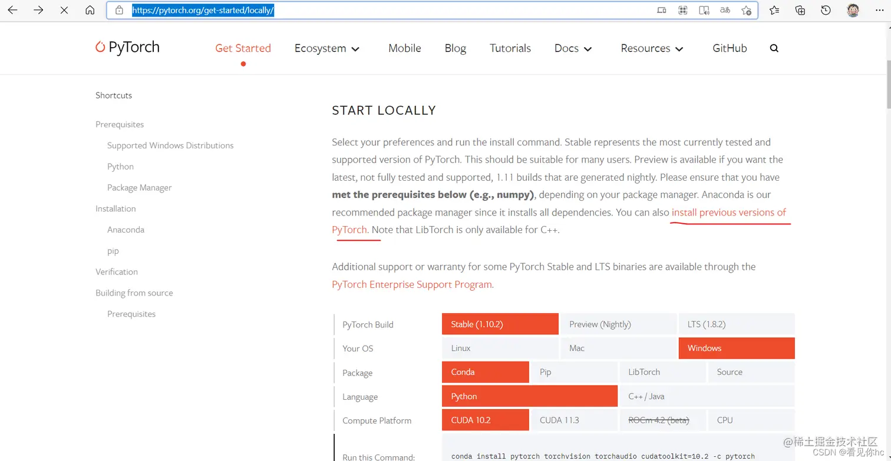
Task: Add this page to favorites
Action: pyautogui.click(x=746, y=10)
